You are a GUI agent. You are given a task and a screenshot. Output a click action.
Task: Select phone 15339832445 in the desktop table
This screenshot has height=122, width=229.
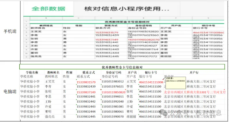tap(86, 117)
